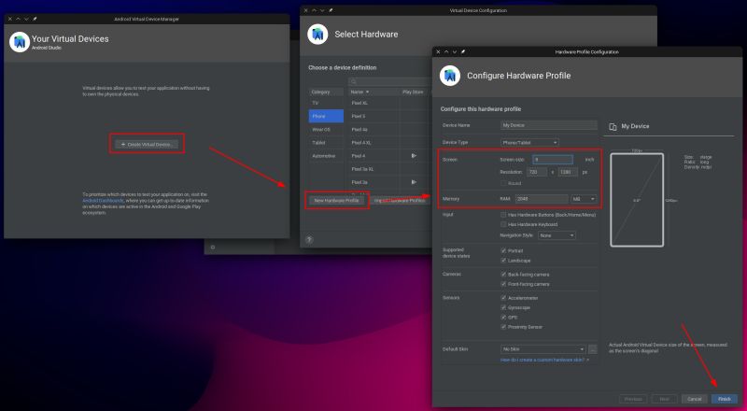The width and height of the screenshot is (747, 411).
Task: Sort devices by the Name column header
Action: coord(373,92)
